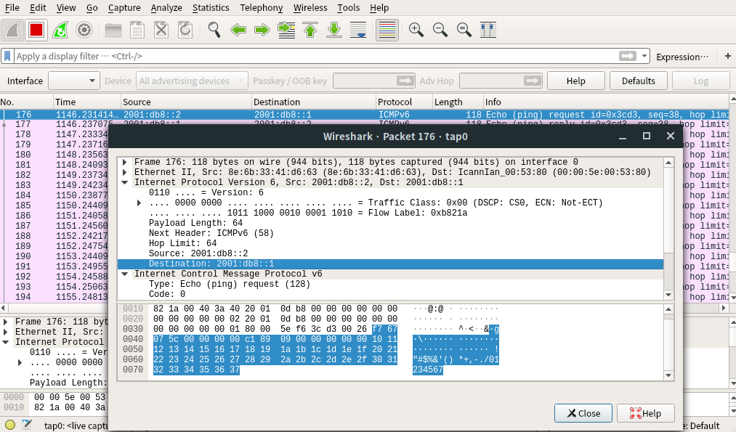Open the Expression… filter builder

click(x=682, y=57)
